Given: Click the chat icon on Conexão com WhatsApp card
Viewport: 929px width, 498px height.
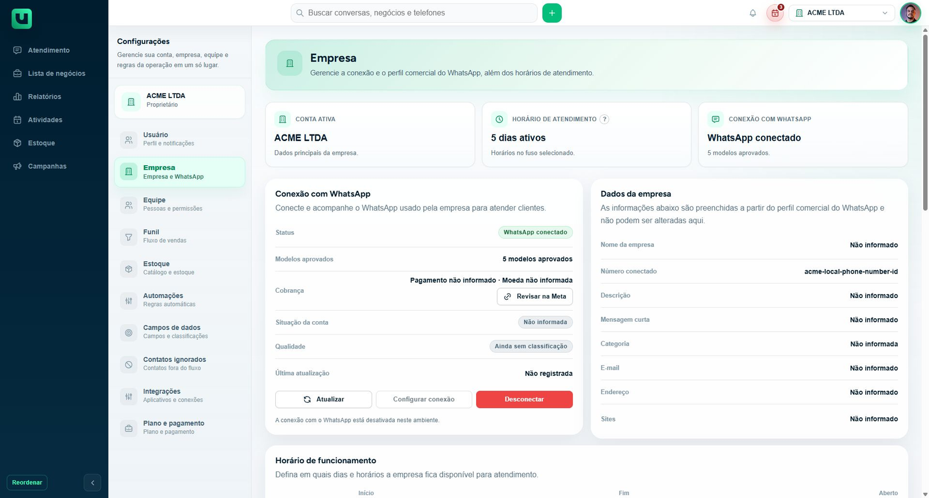Looking at the screenshot, I should point(716,119).
